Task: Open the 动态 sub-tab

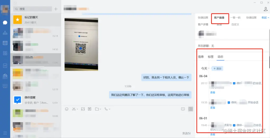Action: [220, 57]
